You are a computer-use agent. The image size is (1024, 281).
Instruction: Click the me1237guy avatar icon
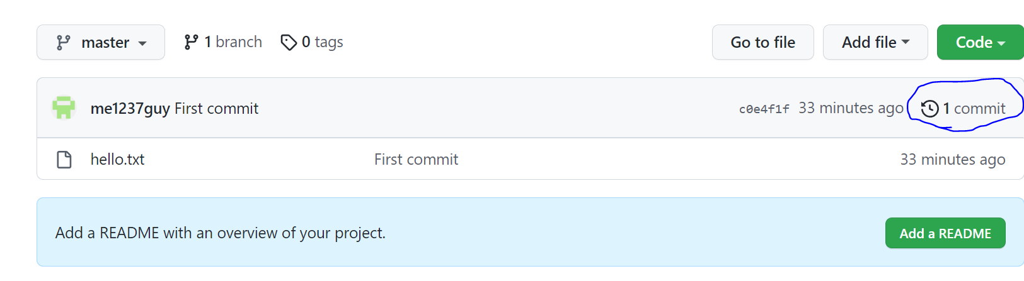64,108
